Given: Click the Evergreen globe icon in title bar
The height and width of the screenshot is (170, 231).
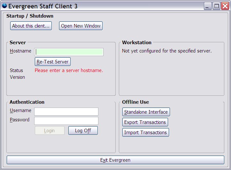Looking at the screenshot, I should (x=4, y=6).
